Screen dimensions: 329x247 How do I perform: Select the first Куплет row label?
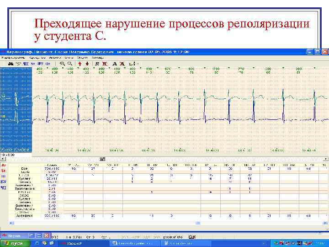click(24, 178)
